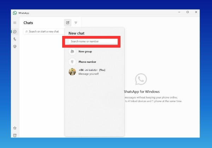Select the New group option
Screen dimensions: 212x148
tap(94, 51)
